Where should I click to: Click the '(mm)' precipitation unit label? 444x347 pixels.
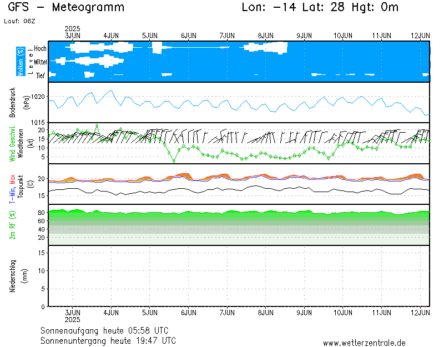tap(25, 276)
